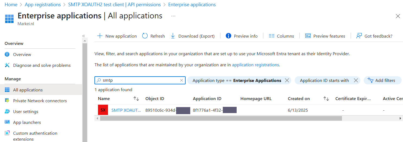Click Columns button label
The height and width of the screenshot is (142, 403).
pos(285,36)
